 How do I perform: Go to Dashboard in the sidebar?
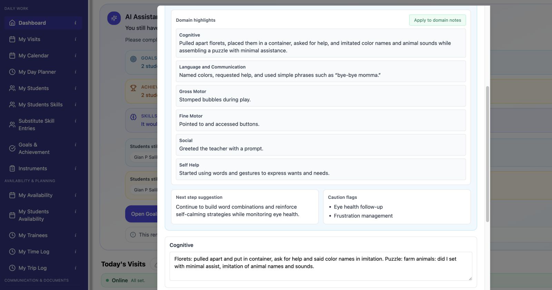point(32,23)
